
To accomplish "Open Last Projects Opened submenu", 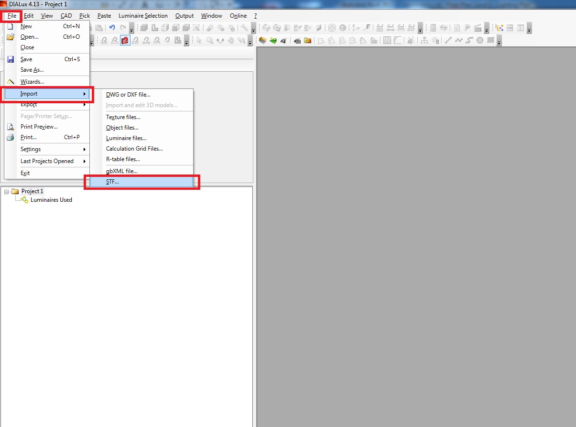I will (x=47, y=161).
